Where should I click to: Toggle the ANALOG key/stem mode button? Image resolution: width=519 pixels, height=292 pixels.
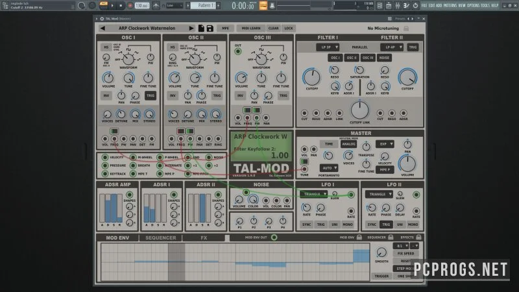tap(348, 144)
